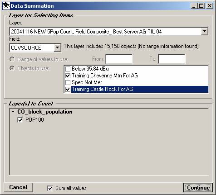Click the Continue button
This screenshot has width=216, height=195.
pos(198,187)
